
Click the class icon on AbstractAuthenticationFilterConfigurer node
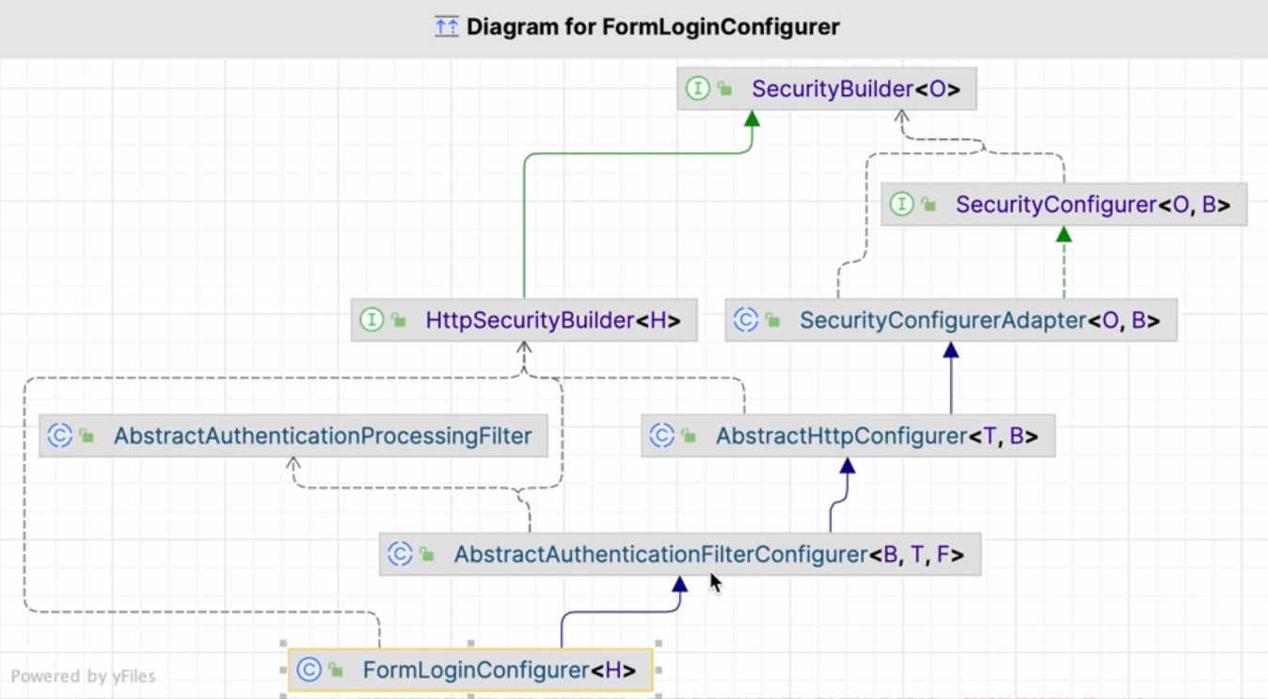click(400, 554)
